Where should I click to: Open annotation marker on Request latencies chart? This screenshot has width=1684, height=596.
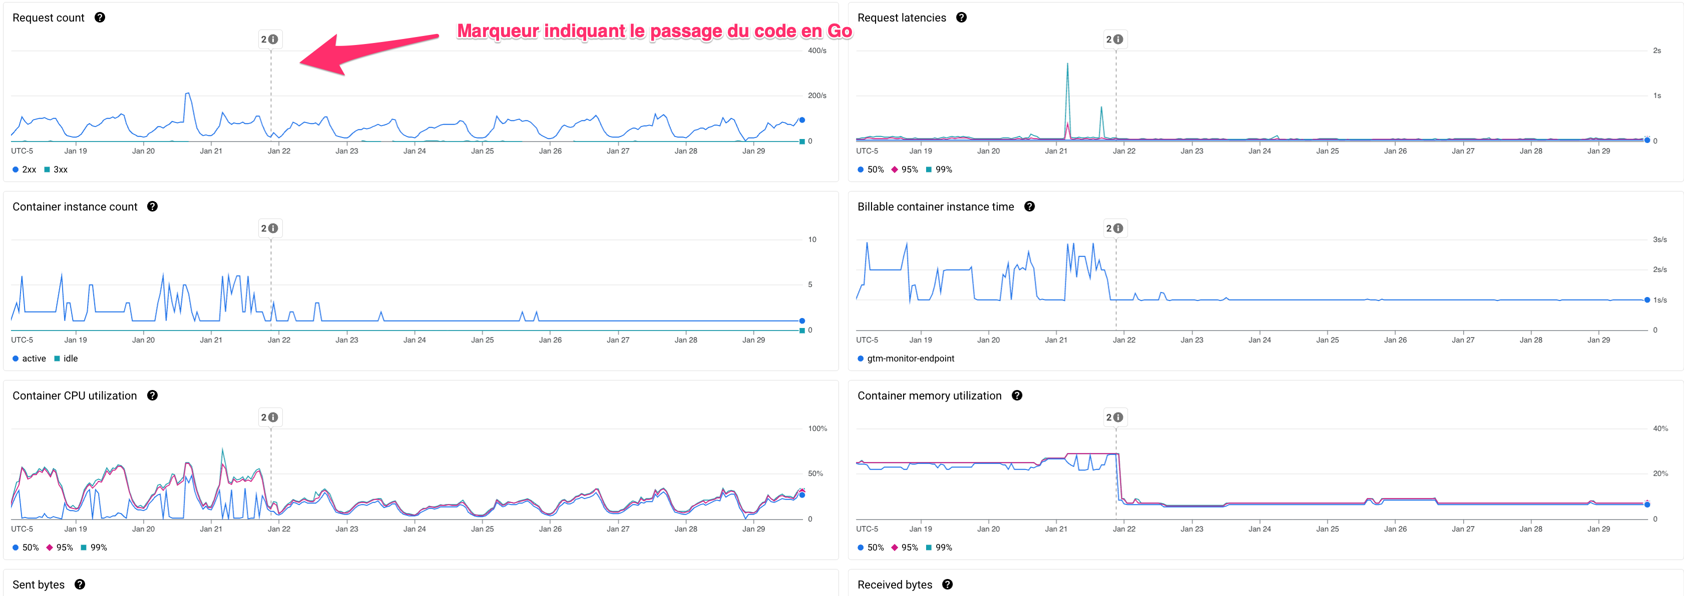(1115, 39)
